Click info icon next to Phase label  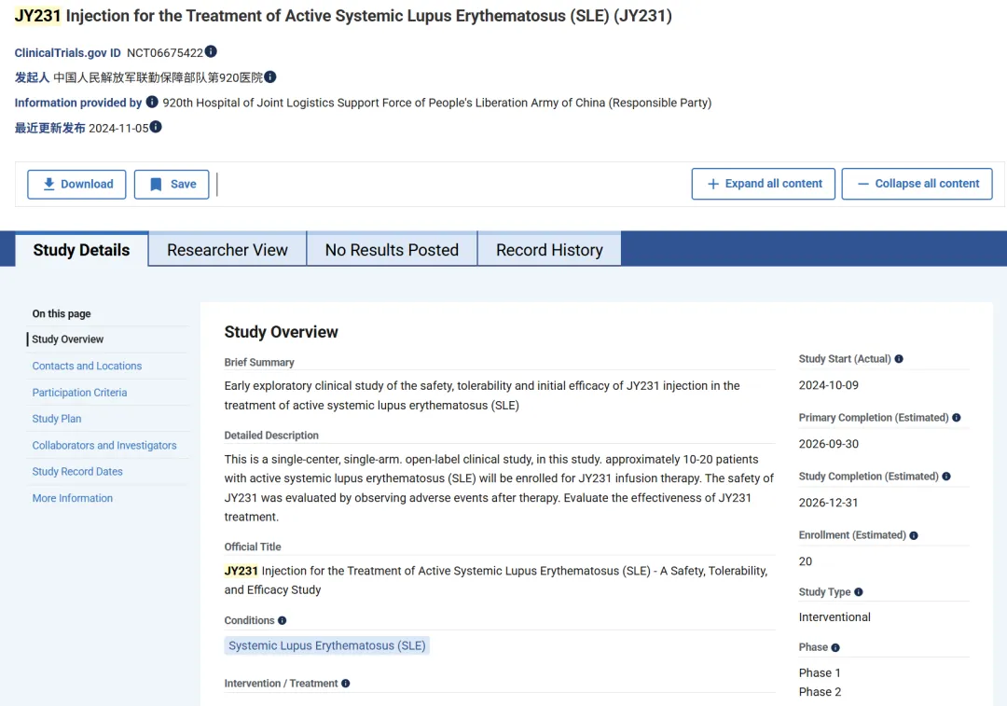[835, 647]
